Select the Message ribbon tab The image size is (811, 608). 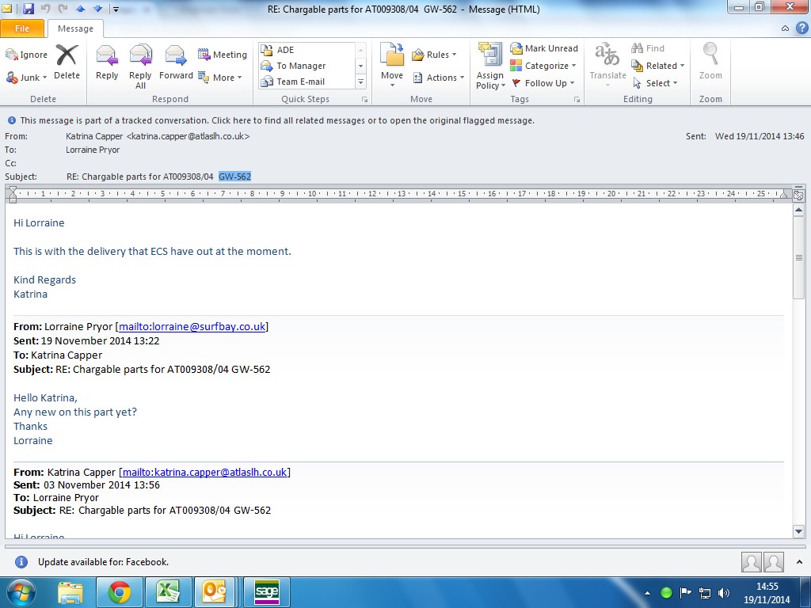tap(75, 28)
